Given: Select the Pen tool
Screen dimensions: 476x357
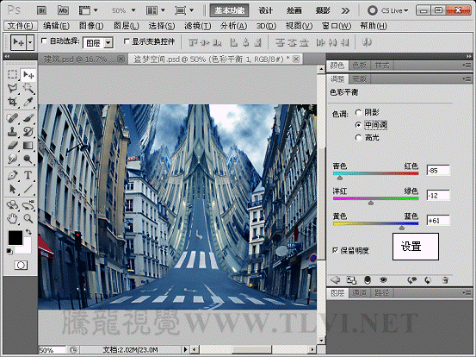Looking at the screenshot, I should pos(12,175).
